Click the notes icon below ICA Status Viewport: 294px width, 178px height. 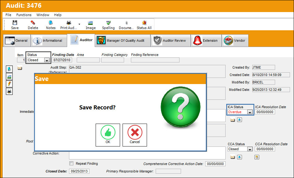240,120
